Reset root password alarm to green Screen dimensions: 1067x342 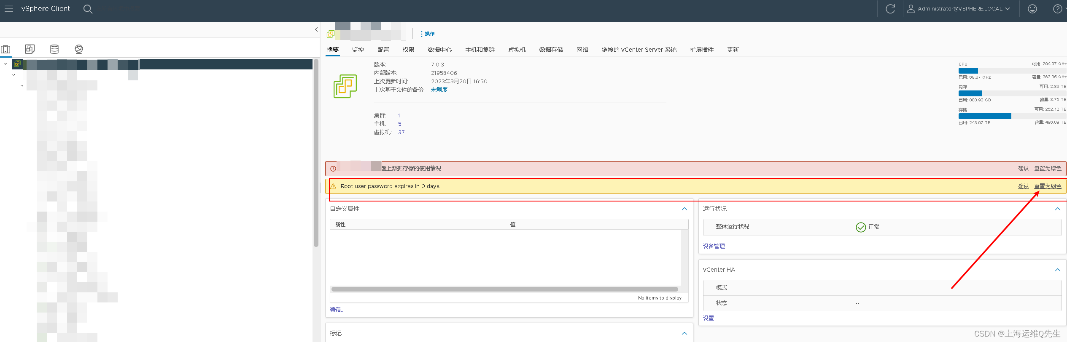click(1048, 186)
